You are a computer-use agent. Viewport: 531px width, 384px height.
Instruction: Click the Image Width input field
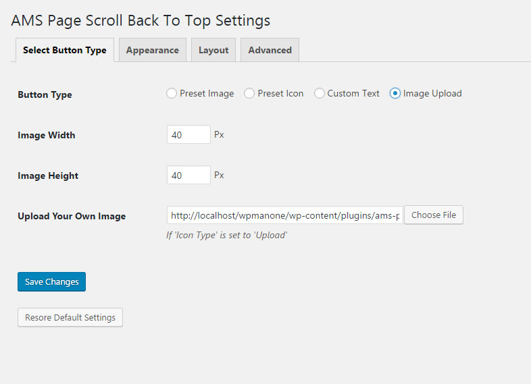[x=188, y=135]
